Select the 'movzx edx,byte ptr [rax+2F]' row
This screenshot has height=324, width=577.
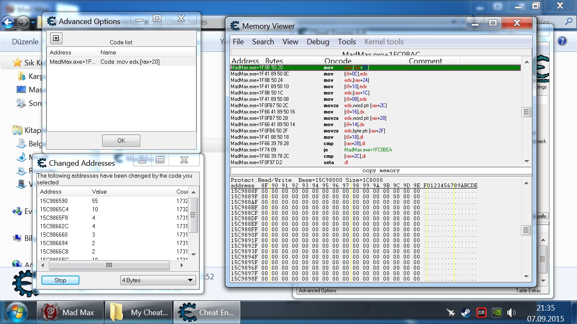point(376,131)
